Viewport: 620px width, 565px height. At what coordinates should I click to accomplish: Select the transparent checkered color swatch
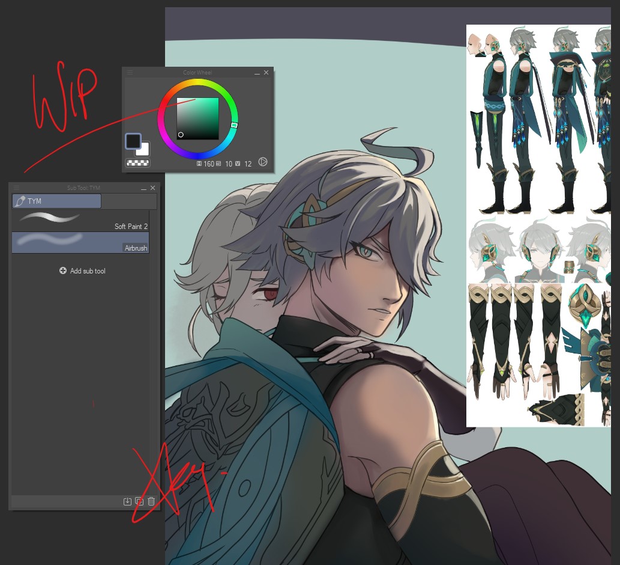(x=137, y=163)
